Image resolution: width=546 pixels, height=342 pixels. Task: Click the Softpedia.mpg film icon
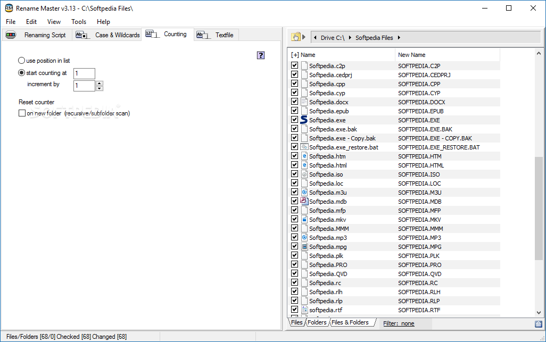(x=304, y=247)
